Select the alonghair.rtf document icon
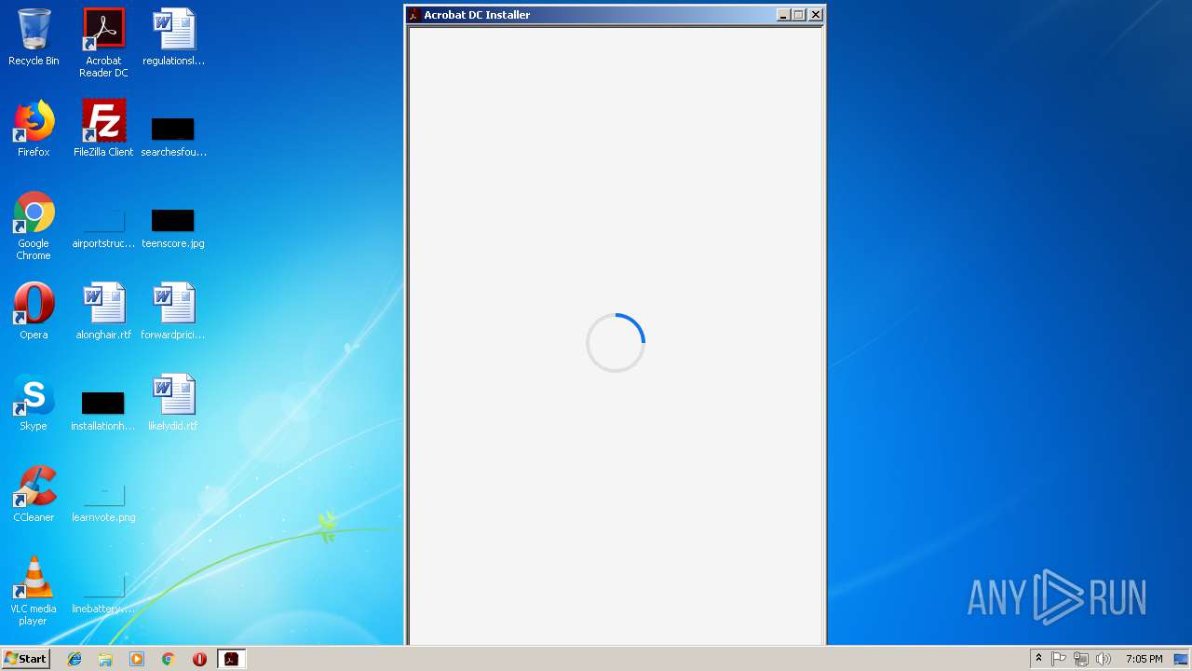 [103, 311]
